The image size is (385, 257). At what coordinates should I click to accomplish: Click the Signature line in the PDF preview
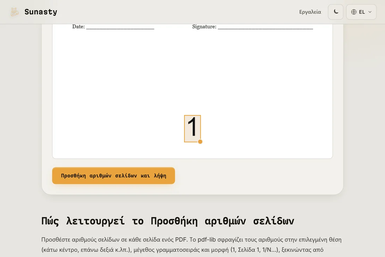tap(253, 27)
